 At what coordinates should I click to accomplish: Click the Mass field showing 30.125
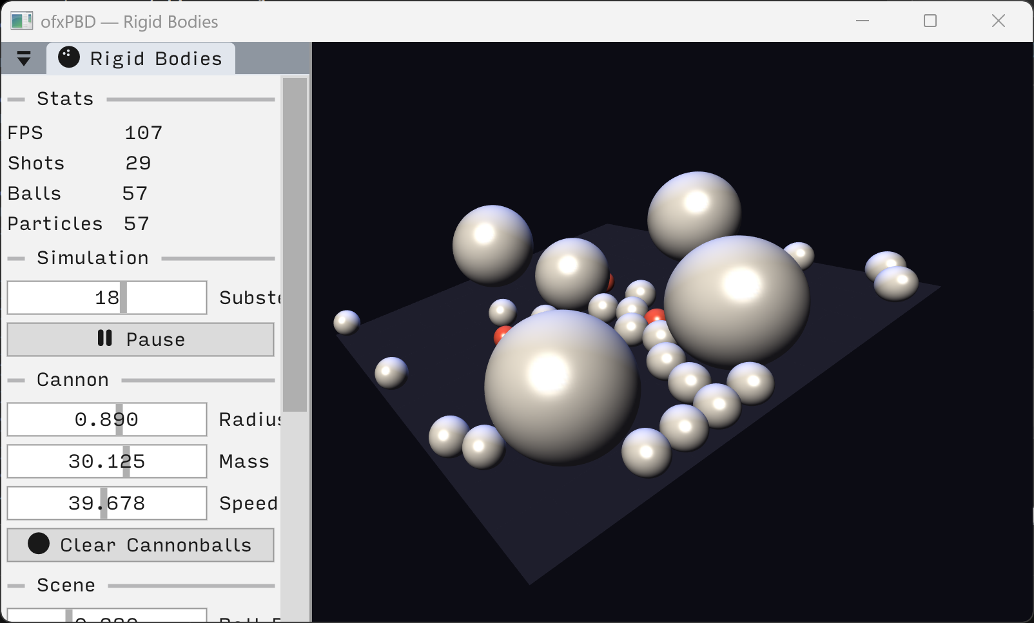[x=107, y=461]
